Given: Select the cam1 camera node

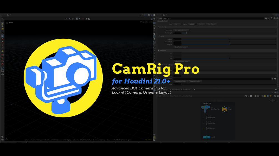Looking at the screenshot, I should tap(207, 137).
